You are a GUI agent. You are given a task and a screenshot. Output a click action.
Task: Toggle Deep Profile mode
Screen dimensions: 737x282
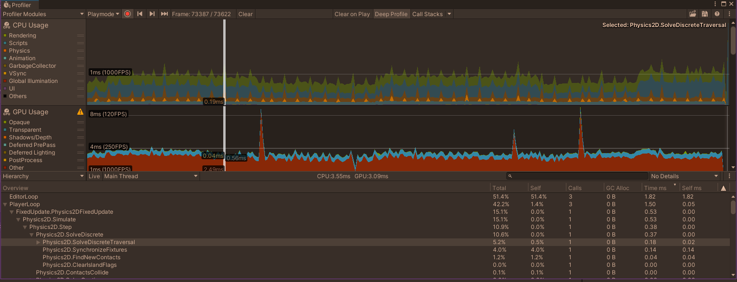coord(391,14)
